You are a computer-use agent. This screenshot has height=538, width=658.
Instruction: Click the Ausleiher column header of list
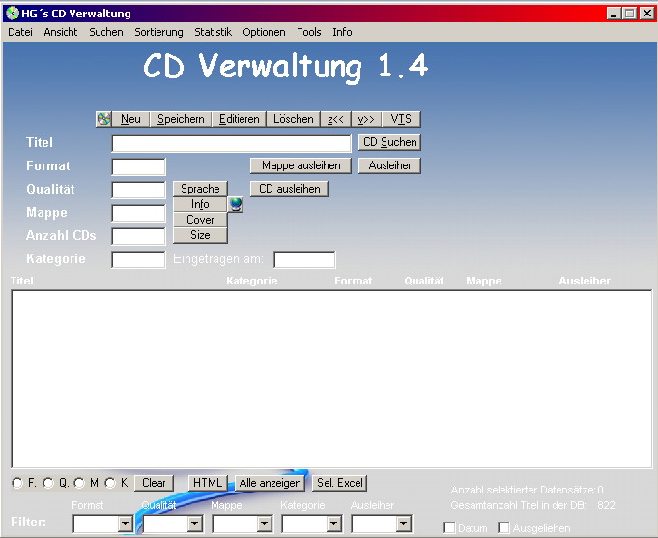click(585, 281)
